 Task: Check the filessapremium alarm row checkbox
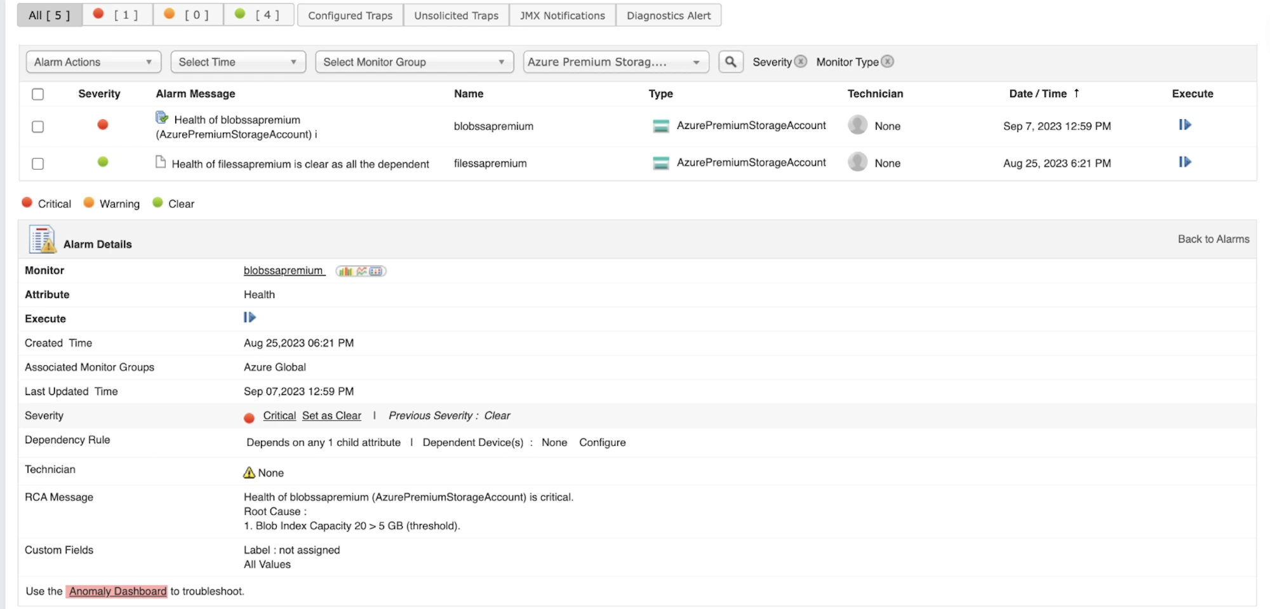coord(38,164)
